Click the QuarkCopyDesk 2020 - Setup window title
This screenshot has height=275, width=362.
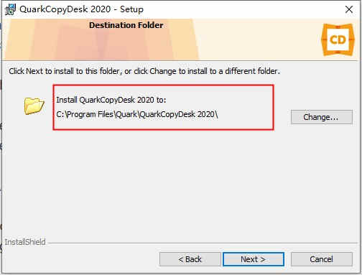pos(82,9)
